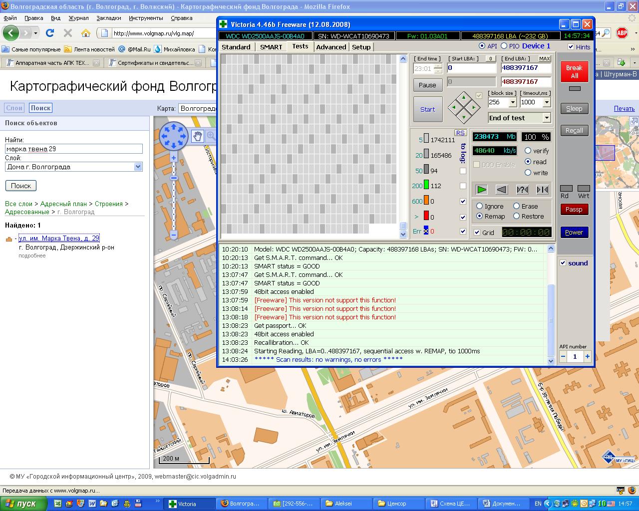Select the verify radio button
The width and height of the screenshot is (639, 511).
tap(528, 151)
